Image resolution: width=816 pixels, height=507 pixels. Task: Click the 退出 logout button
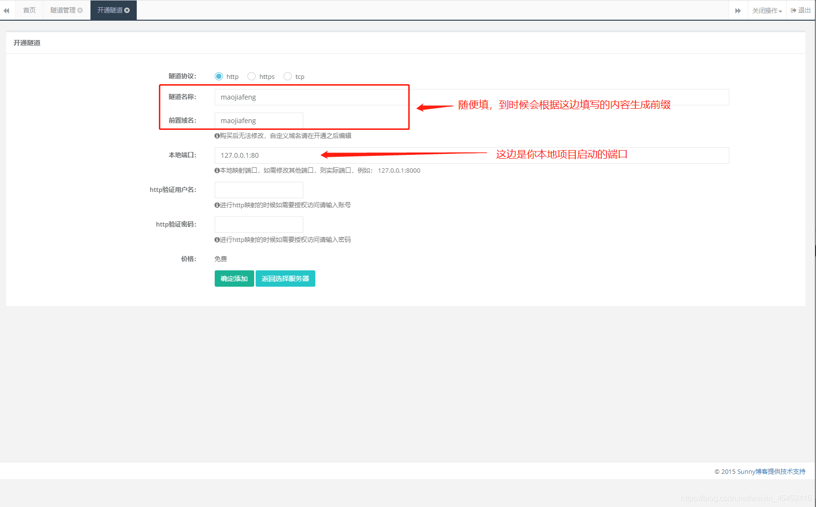(x=801, y=10)
